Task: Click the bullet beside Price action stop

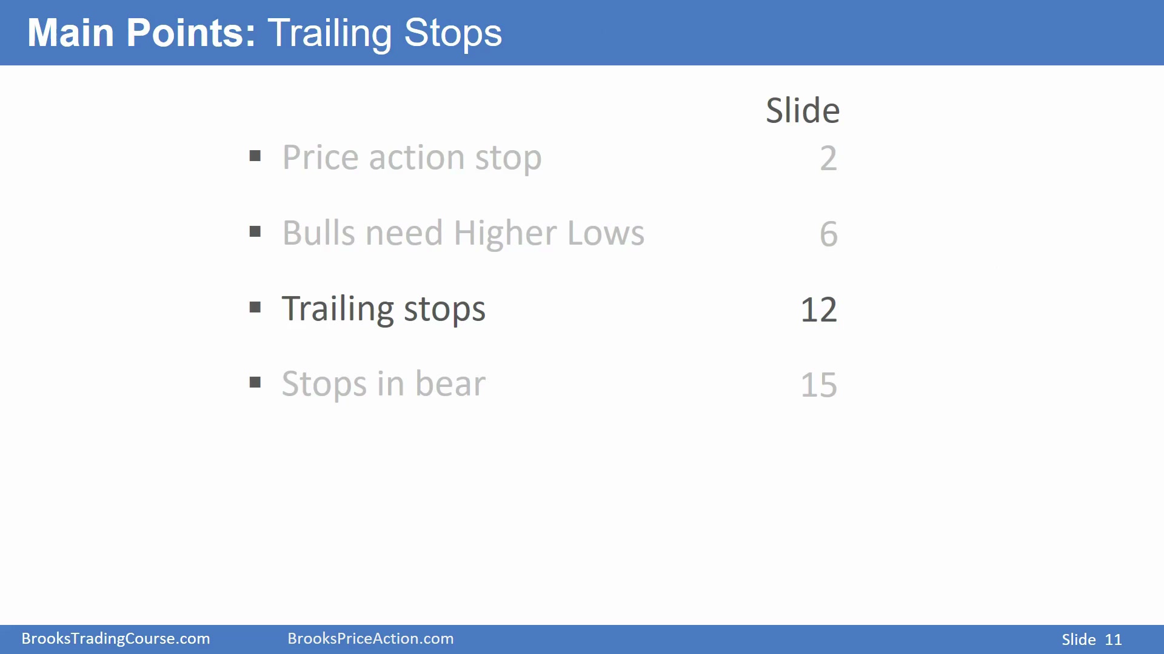Action: (255, 156)
